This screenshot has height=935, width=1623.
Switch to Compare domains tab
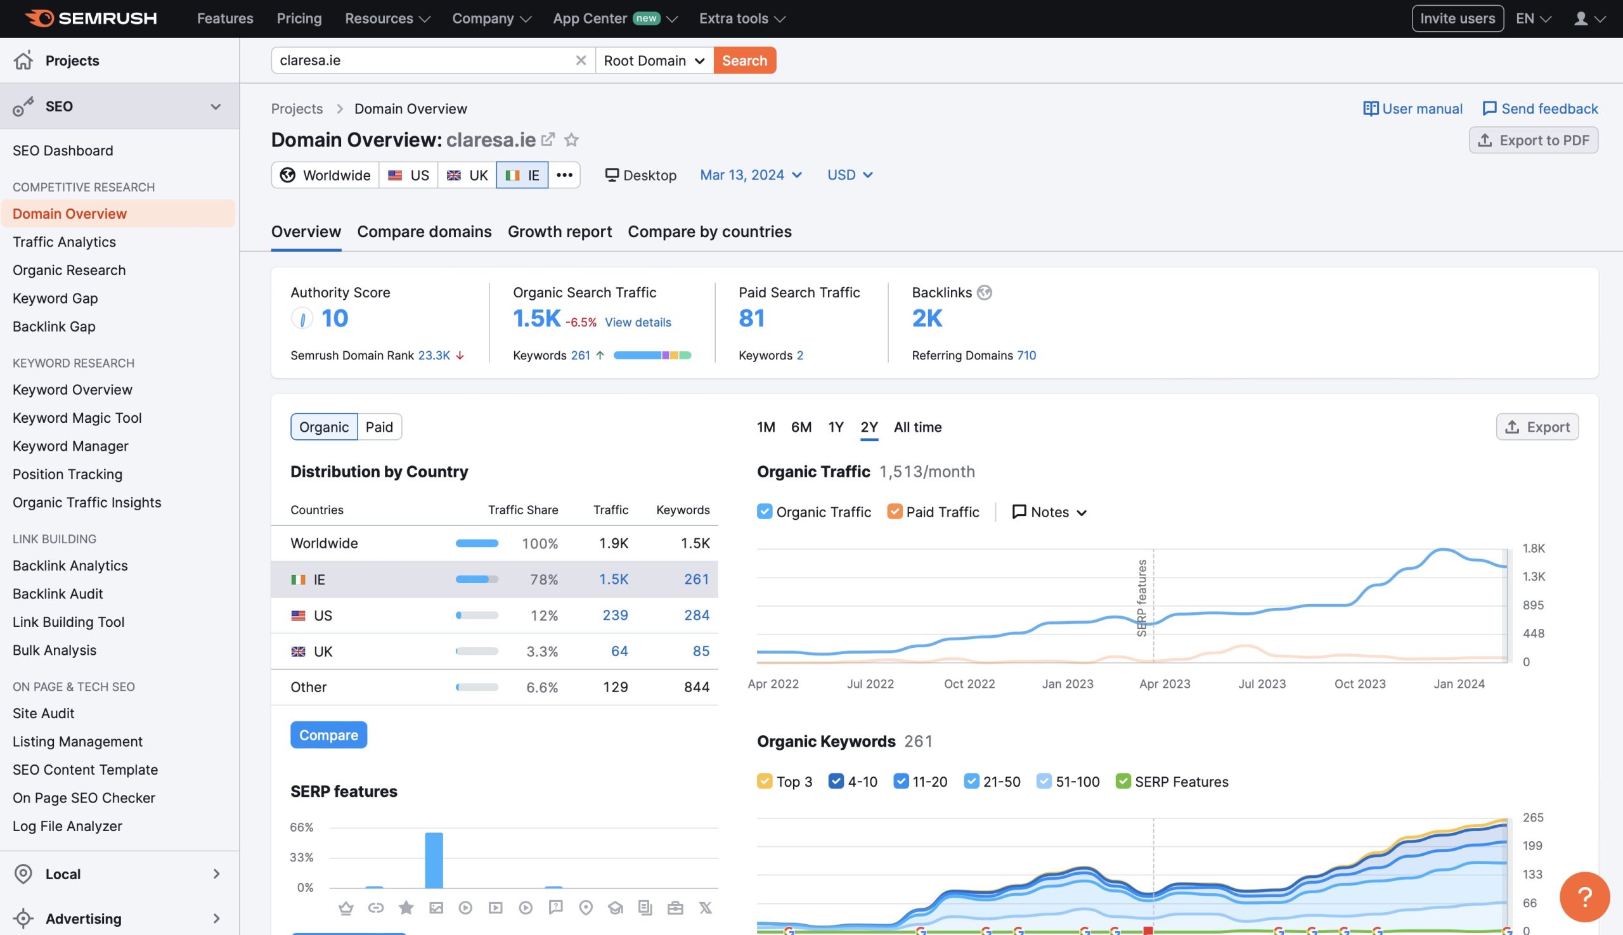point(424,231)
